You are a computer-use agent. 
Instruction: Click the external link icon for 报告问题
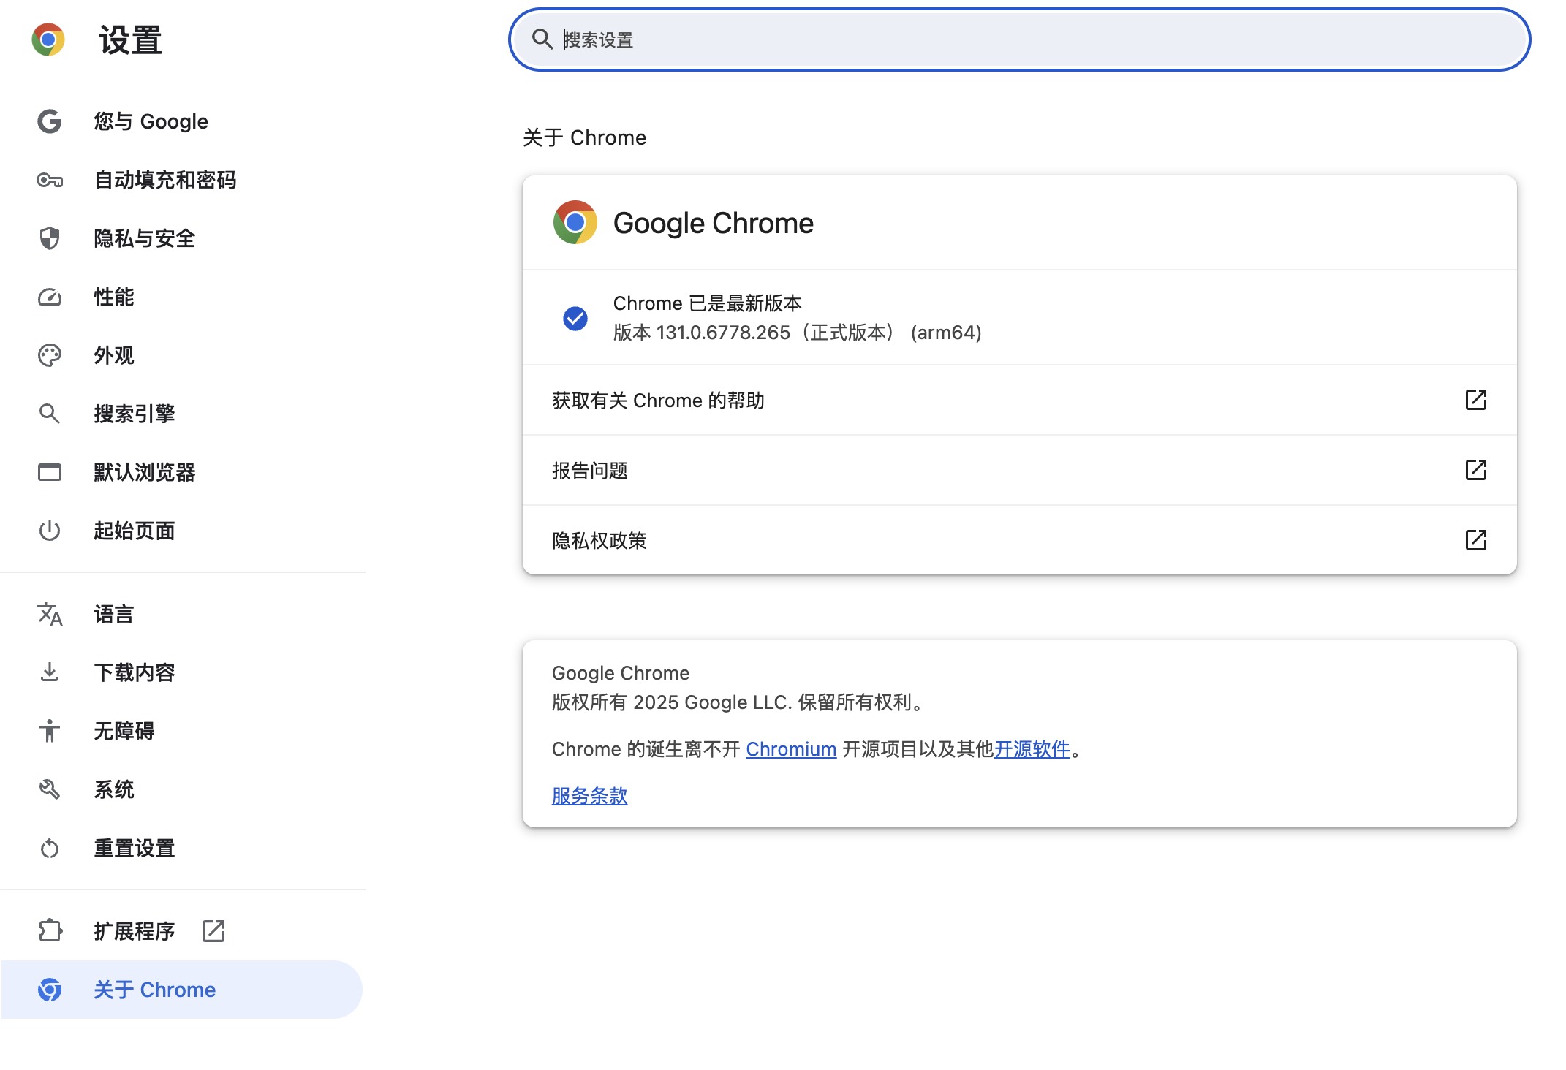tap(1476, 470)
